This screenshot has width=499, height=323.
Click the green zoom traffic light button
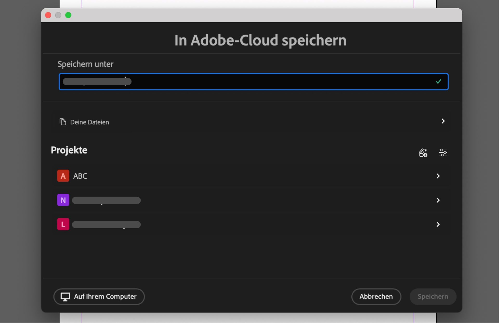click(68, 15)
